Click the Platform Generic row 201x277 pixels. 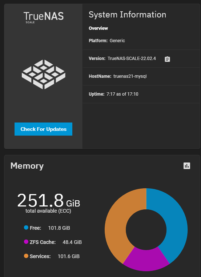coord(141,41)
